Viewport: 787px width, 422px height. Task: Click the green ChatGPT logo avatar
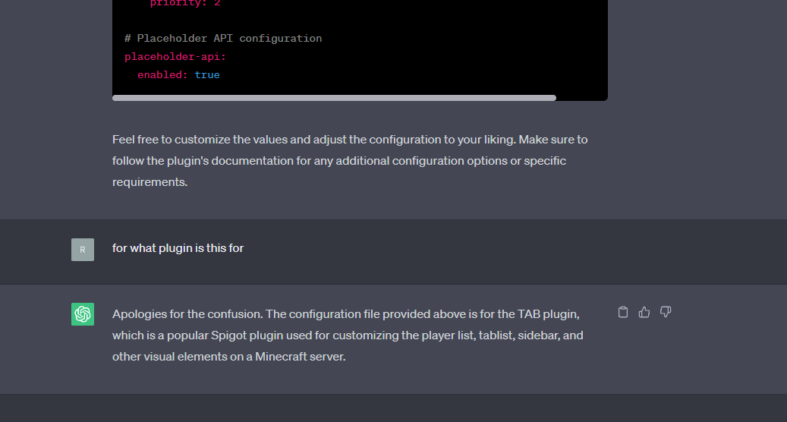click(83, 314)
